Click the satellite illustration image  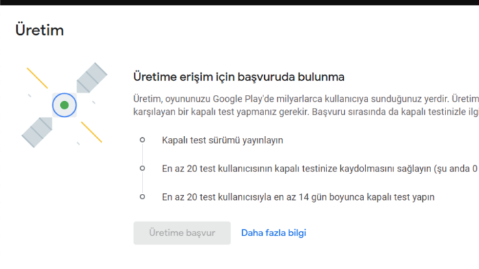(64, 105)
